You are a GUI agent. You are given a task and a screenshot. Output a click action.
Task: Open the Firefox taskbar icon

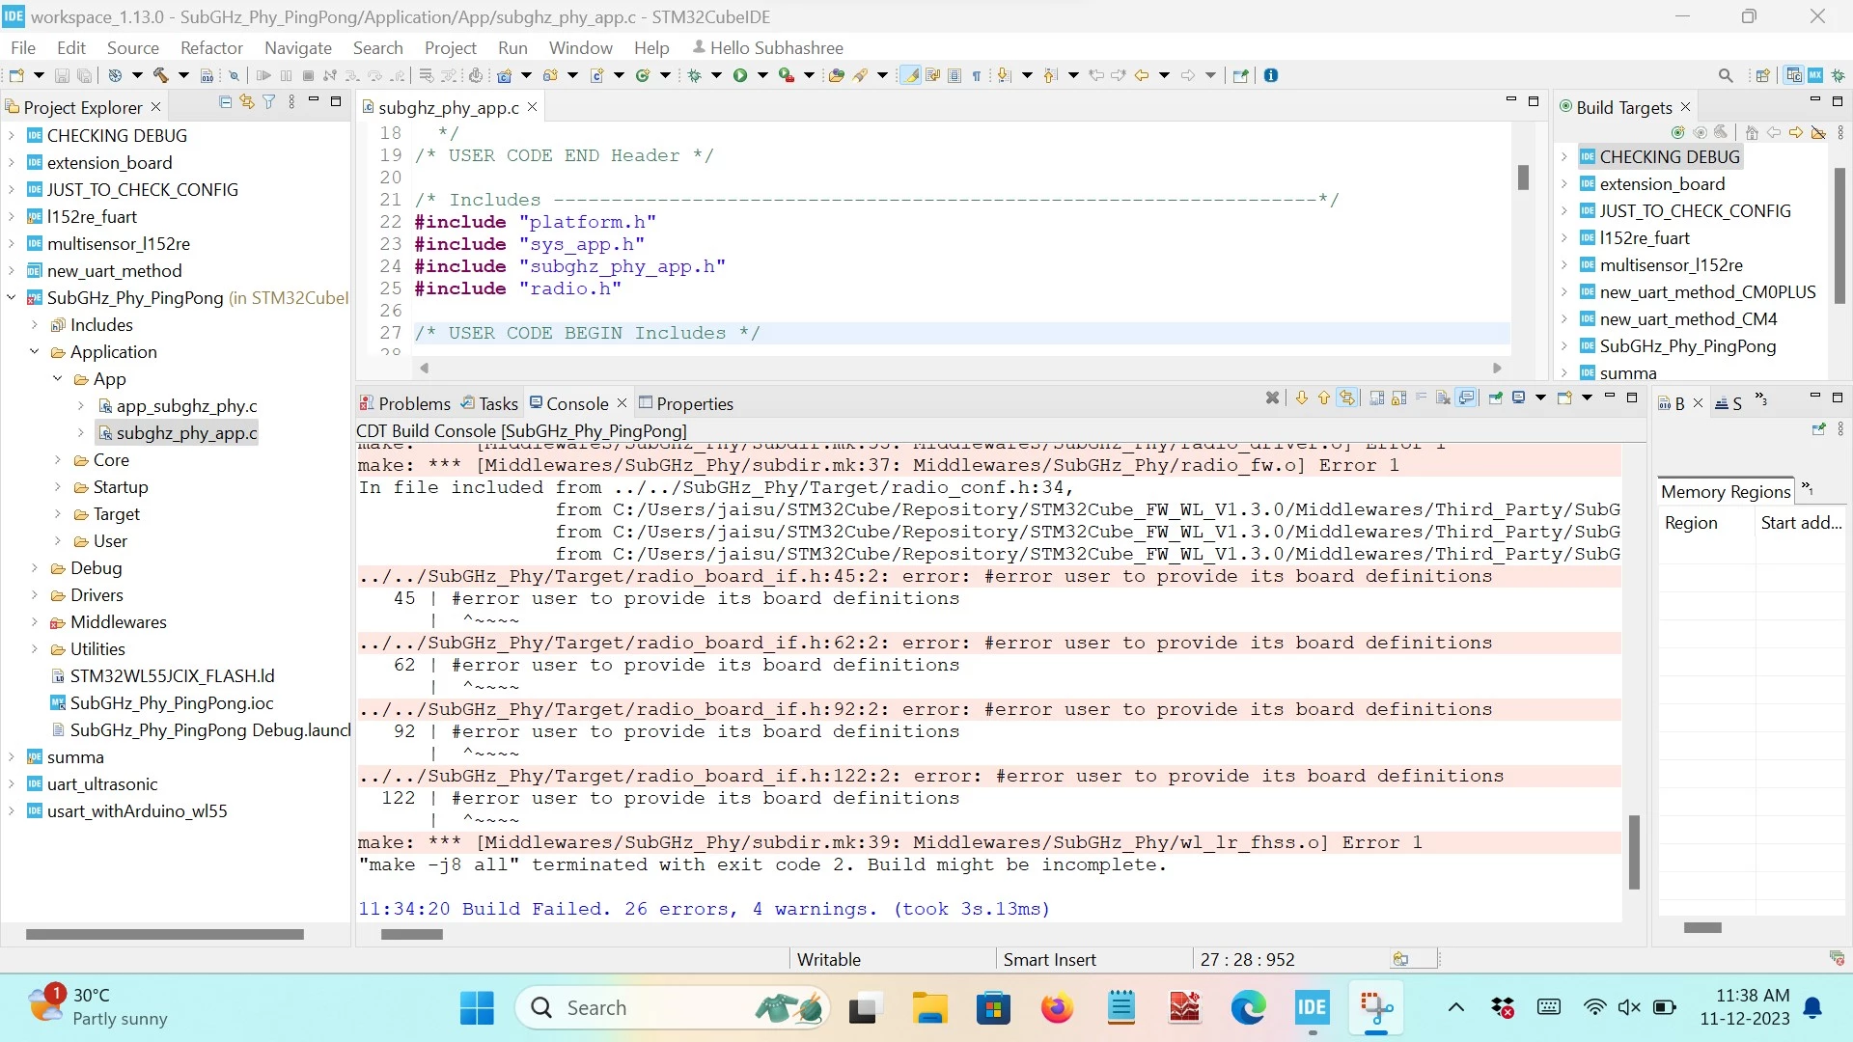point(1057,1008)
